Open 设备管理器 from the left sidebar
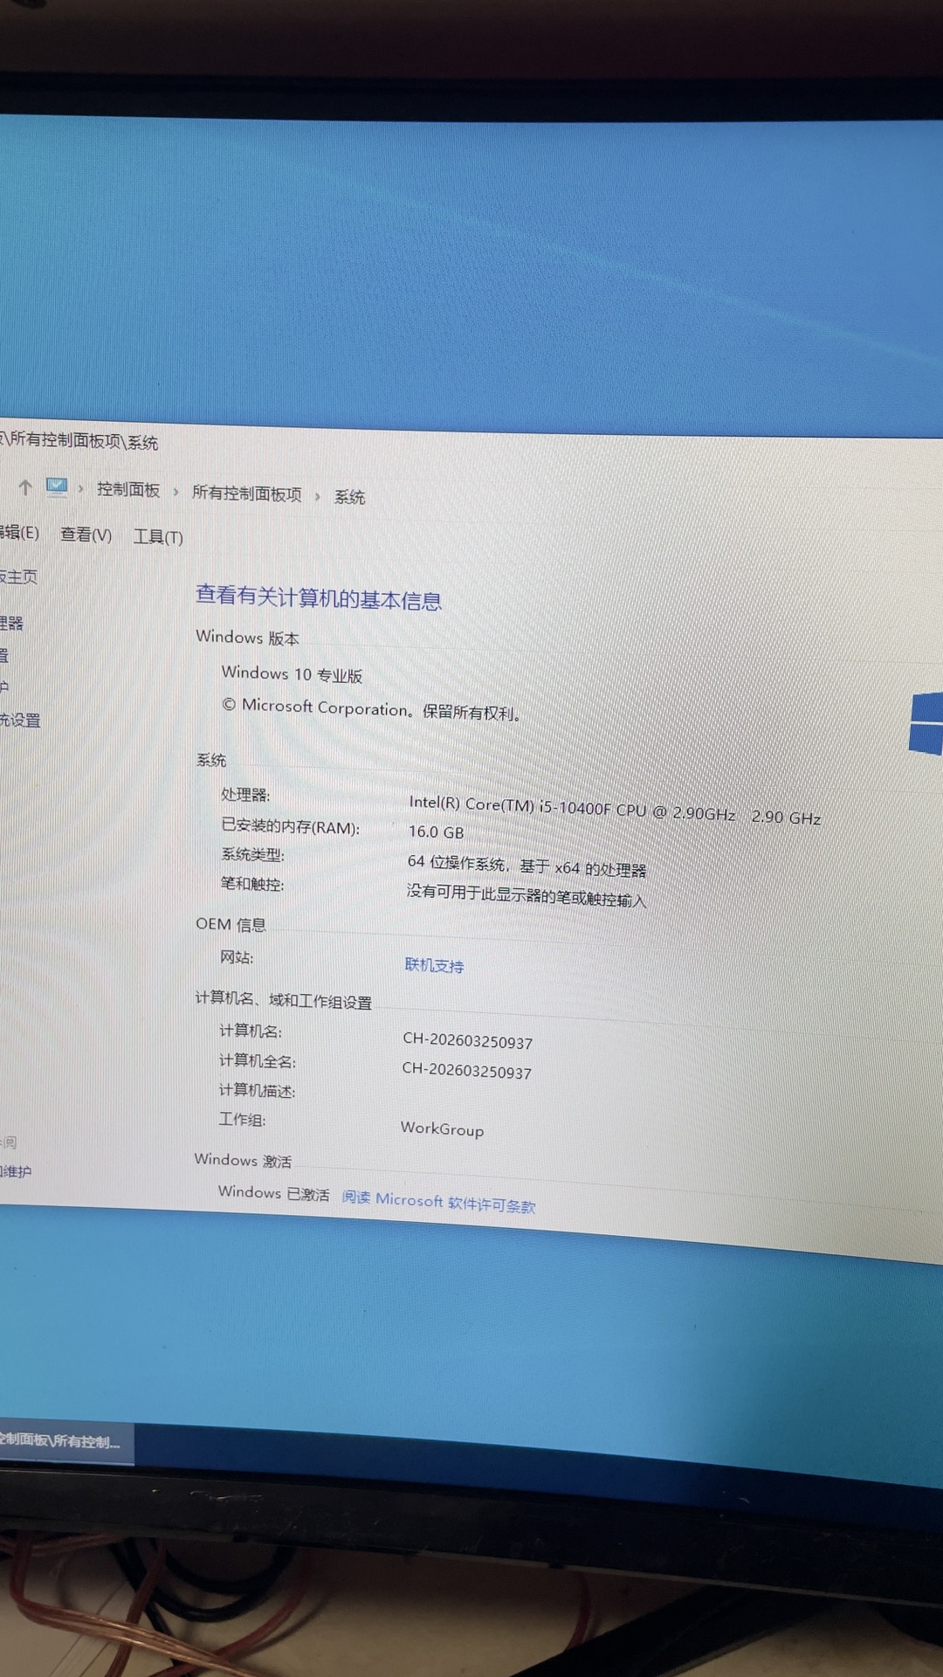The image size is (943, 1677). point(11,623)
